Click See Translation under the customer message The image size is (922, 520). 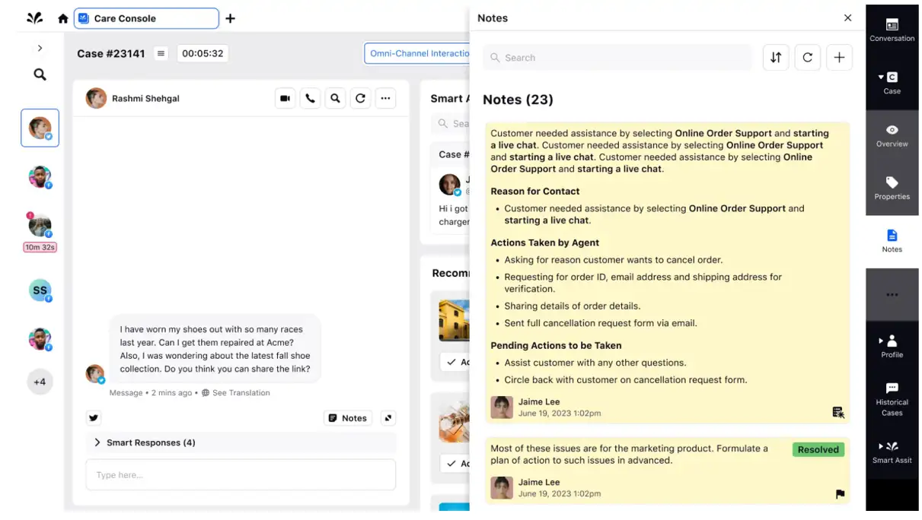pos(240,392)
